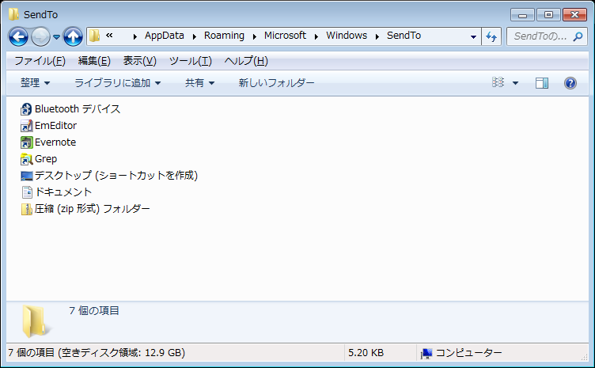Click the ドキュメント item name
The height and width of the screenshot is (368, 595).
[63, 192]
